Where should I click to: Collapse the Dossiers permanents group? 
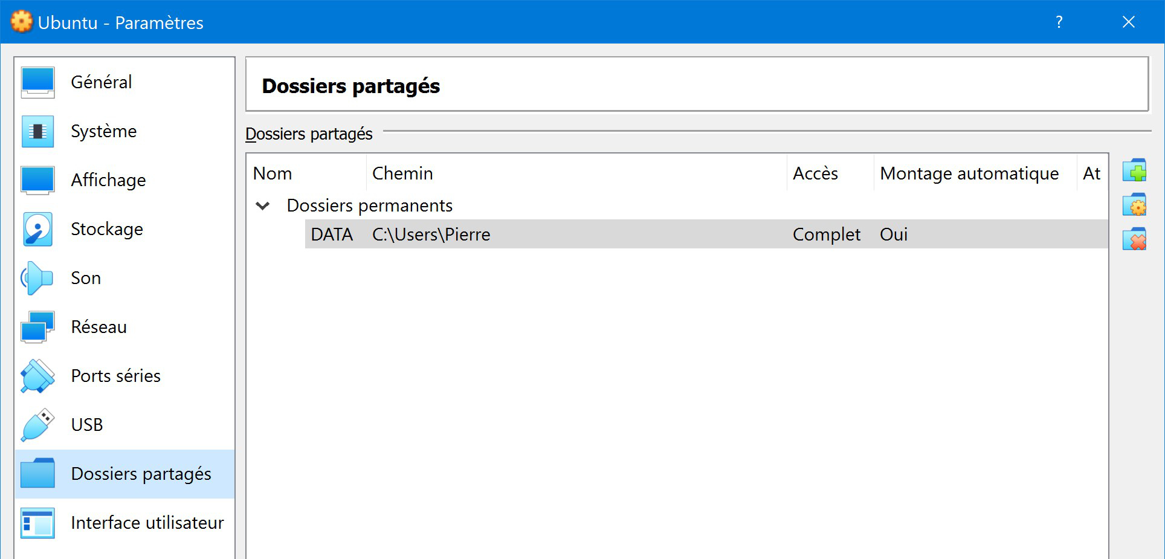click(x=263, y=206)
